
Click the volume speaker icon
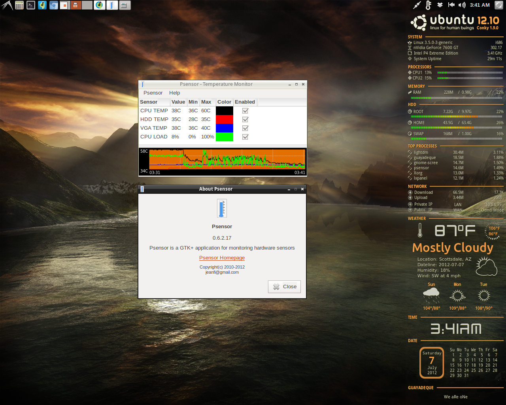point(462,5)
